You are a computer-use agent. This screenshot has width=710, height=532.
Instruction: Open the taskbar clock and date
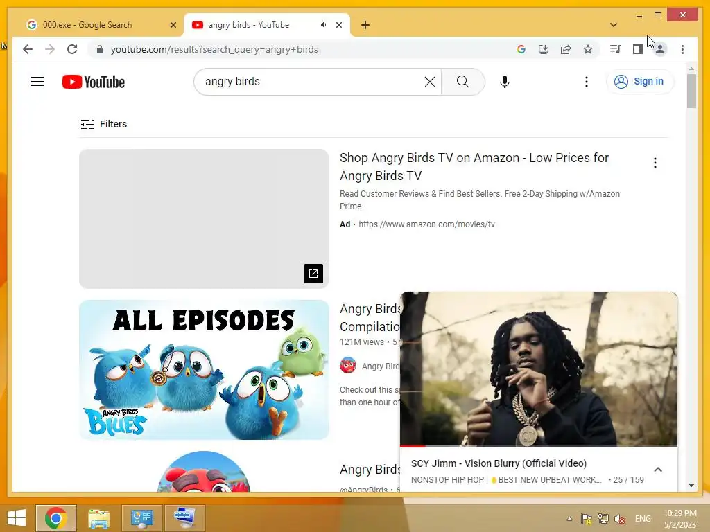pyautogui.click(x=679, y=519)
